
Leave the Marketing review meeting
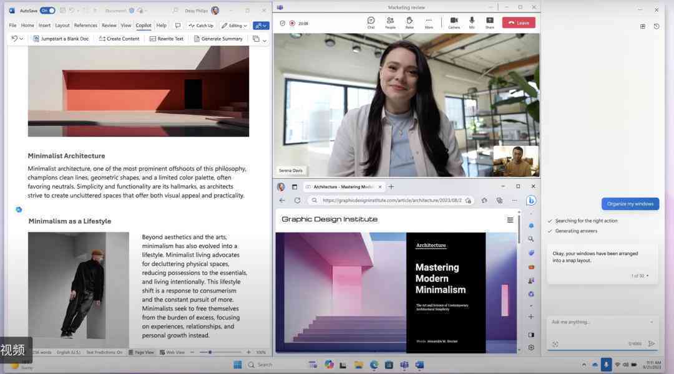click(x=519, y=23)
